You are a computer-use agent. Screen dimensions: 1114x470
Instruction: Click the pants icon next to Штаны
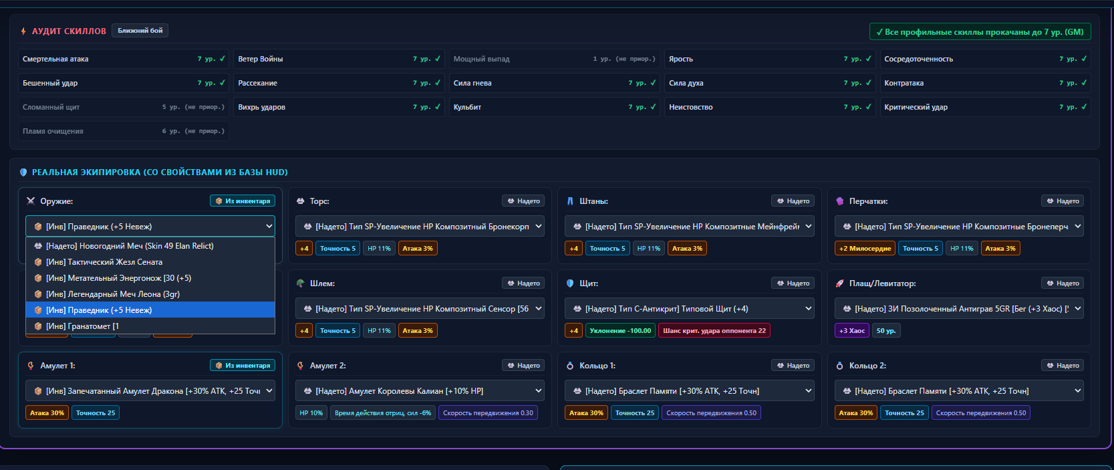(x=570, y=201)
